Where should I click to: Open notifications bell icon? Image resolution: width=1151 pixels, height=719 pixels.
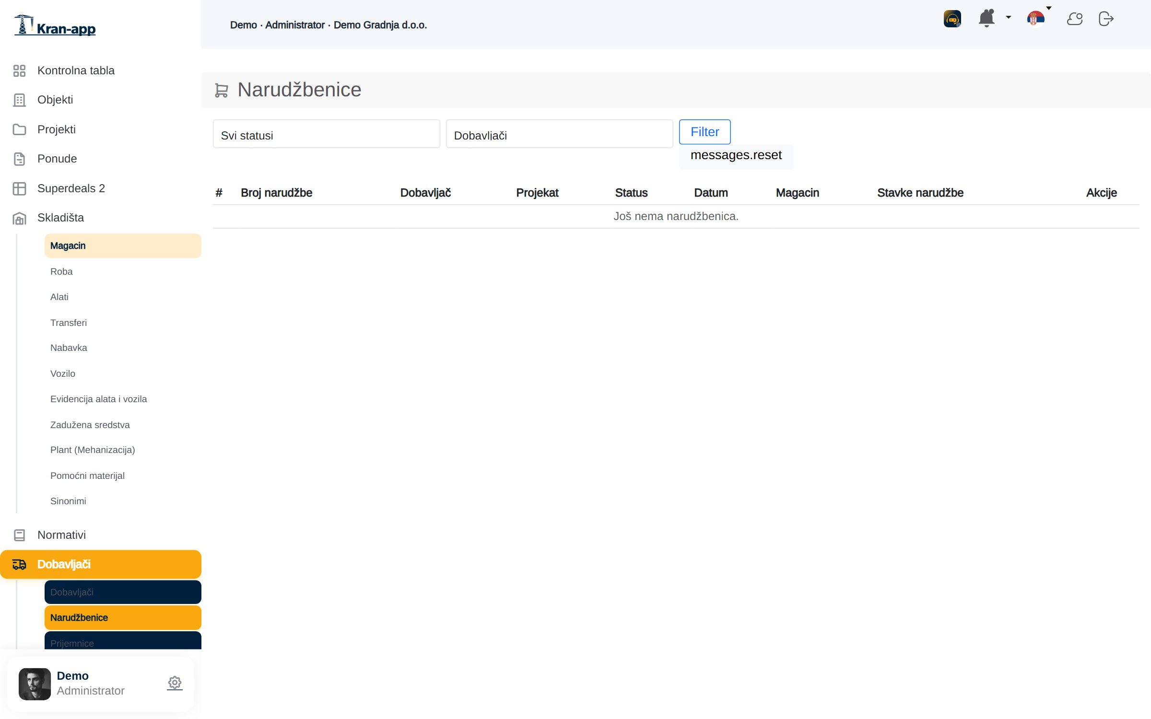(987, 19)
